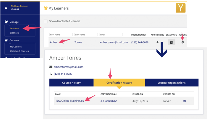Expand the Manage section
This screenshot has height=123, width=207.
click(x=14, y=22)
